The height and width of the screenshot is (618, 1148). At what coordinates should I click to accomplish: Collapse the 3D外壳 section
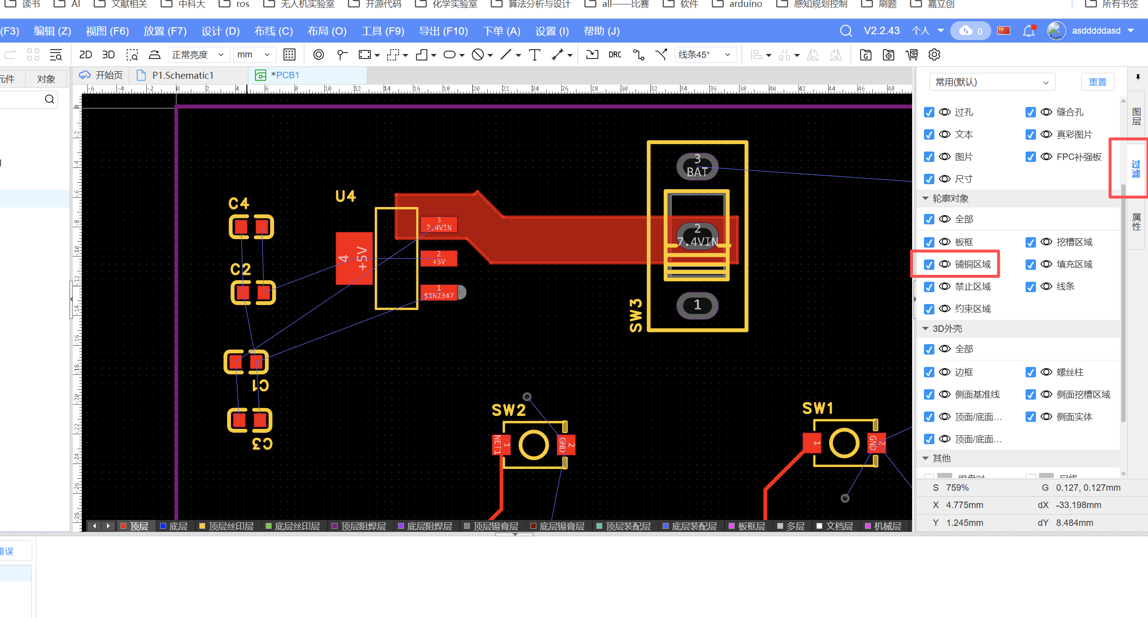coord(925,328)
